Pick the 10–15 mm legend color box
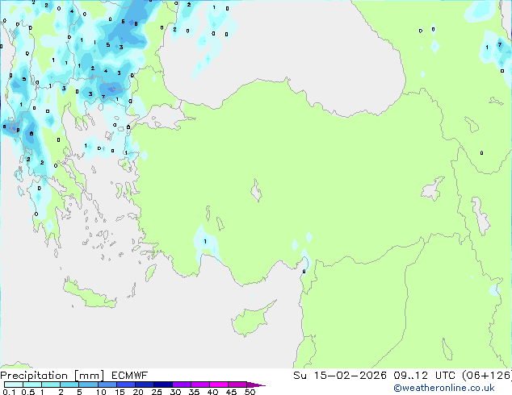The width and height of the screenshot is (512, 395). (x=107, y=385)
